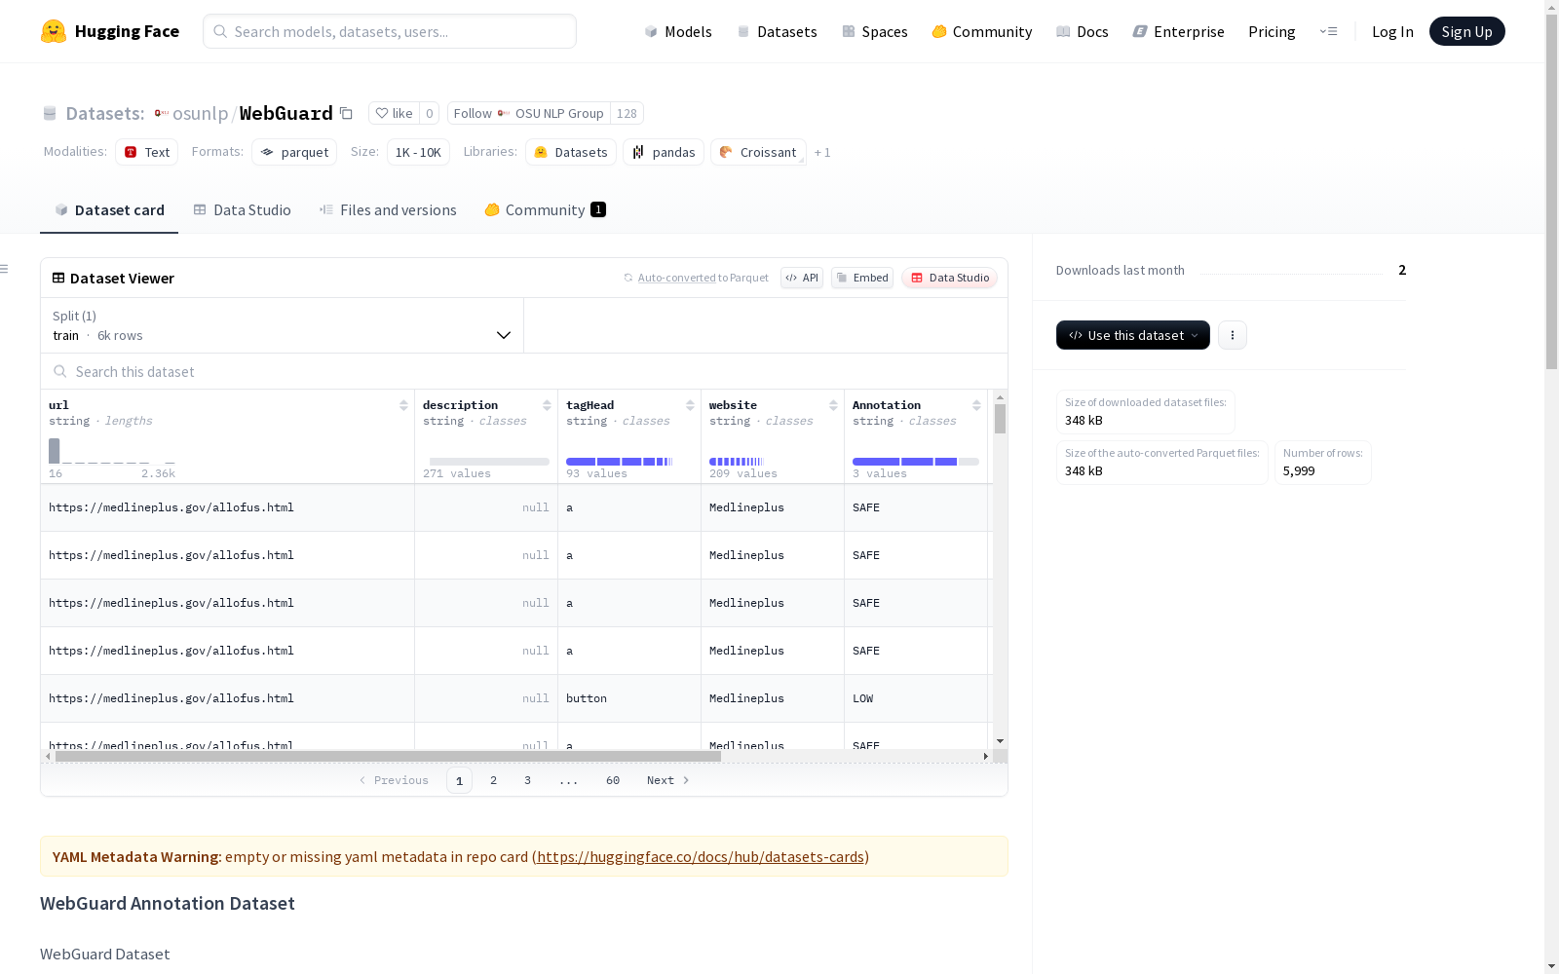The width and height of the screenshot is (1559, 974).
Task: Switch to the Dataset card tab
Action: pyautogui.click(x=109, y=209)
